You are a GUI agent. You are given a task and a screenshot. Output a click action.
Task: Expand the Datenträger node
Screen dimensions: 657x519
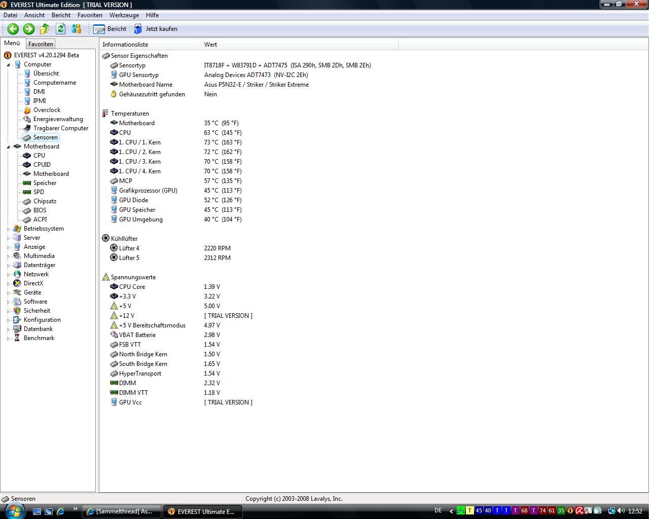(x=8, y=266)
